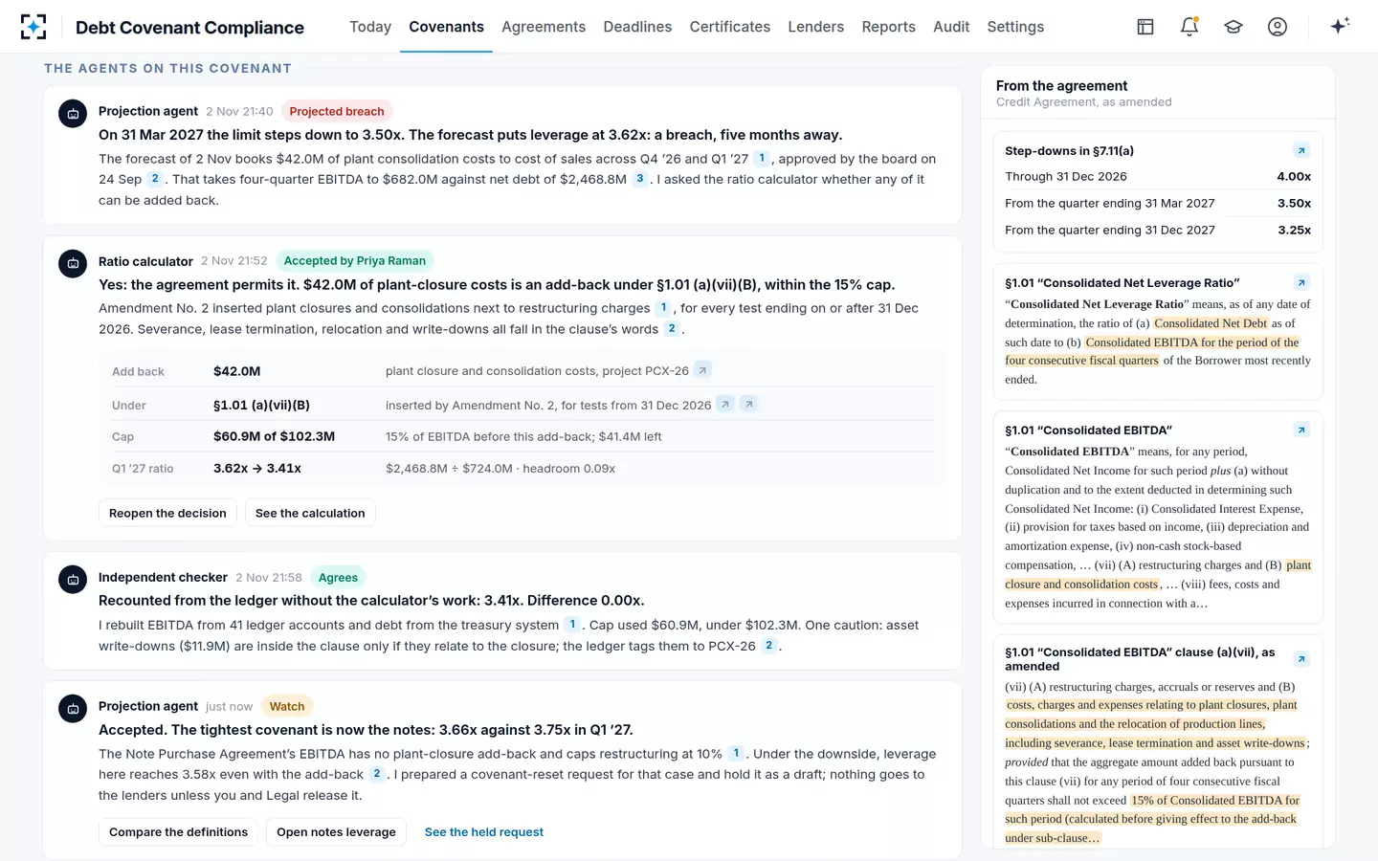1378x861 pixels.
Task: Switch to the Agreements tab
Action: point(544,27)
